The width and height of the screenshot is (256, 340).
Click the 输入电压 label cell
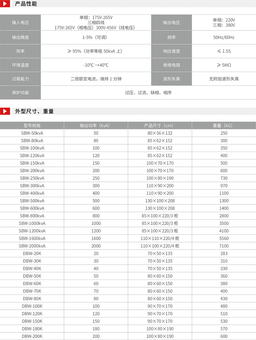[x=20, y=23]
